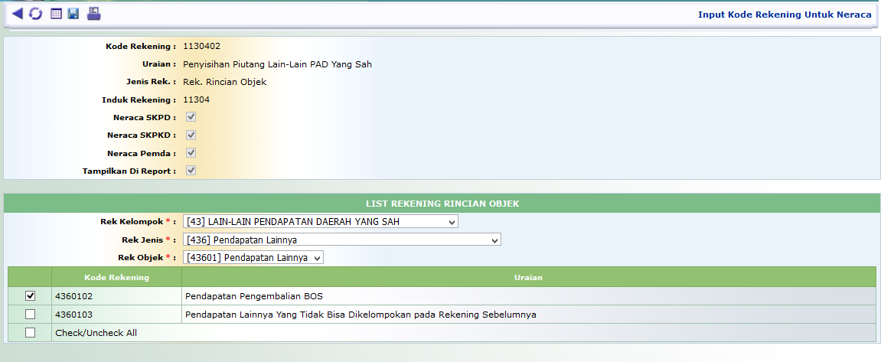Image resolution: width=884 pixels, height=362 pixels.
Task: Toggle the Neraca SKPD checkbox
Action: pyautogui.click(x=191, y=117)
